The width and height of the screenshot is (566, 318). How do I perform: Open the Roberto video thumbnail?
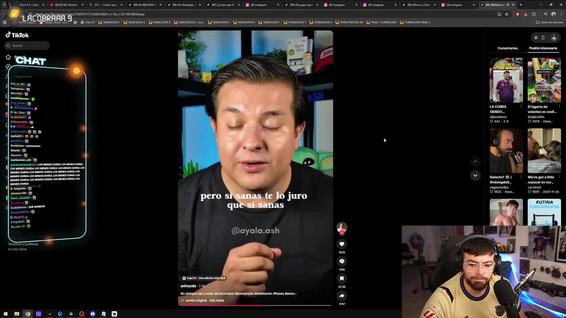tap(506, 151)
